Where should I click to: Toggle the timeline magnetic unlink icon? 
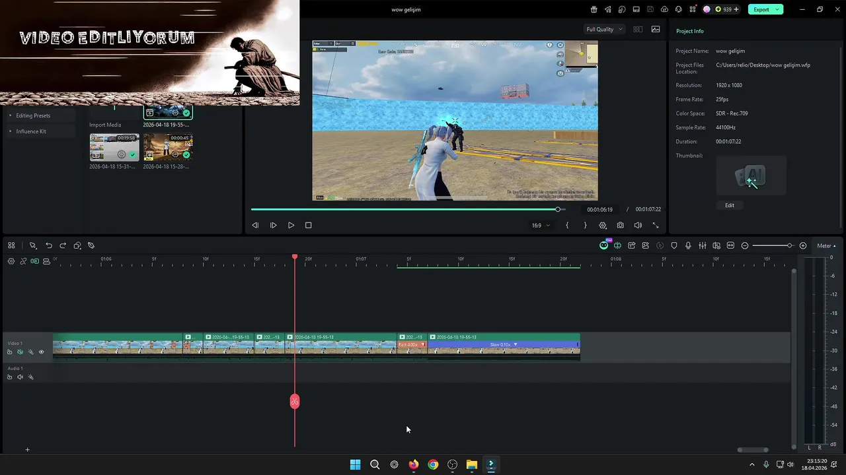point(23,261)
